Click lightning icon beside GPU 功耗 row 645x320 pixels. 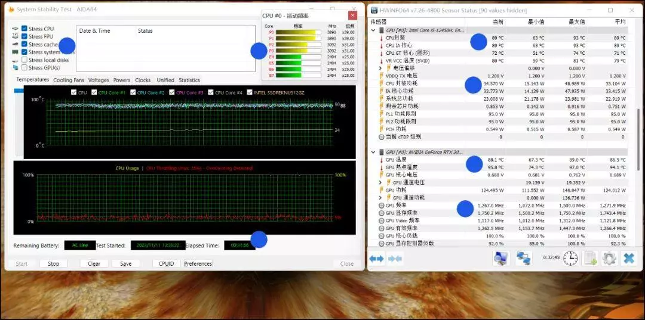[x=381, y=190]
